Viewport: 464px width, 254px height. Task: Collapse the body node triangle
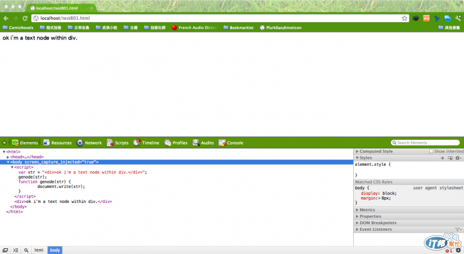pyautogui.click(x=8, y=162)
